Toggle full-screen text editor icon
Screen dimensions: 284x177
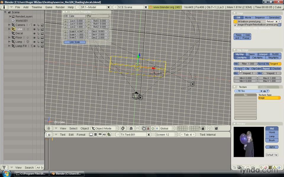click(x=91, y=135)
